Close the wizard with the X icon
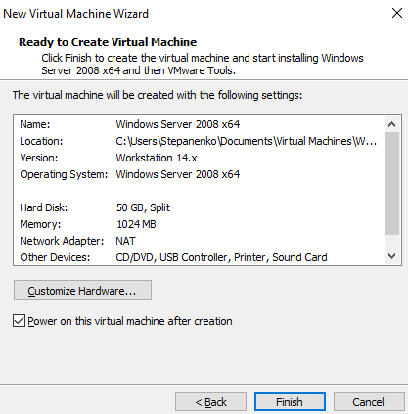 [x=397, y=13]
